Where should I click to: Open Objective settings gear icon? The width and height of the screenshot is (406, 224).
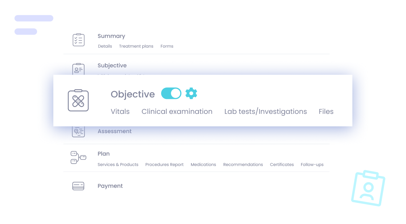tap(191, 93)
